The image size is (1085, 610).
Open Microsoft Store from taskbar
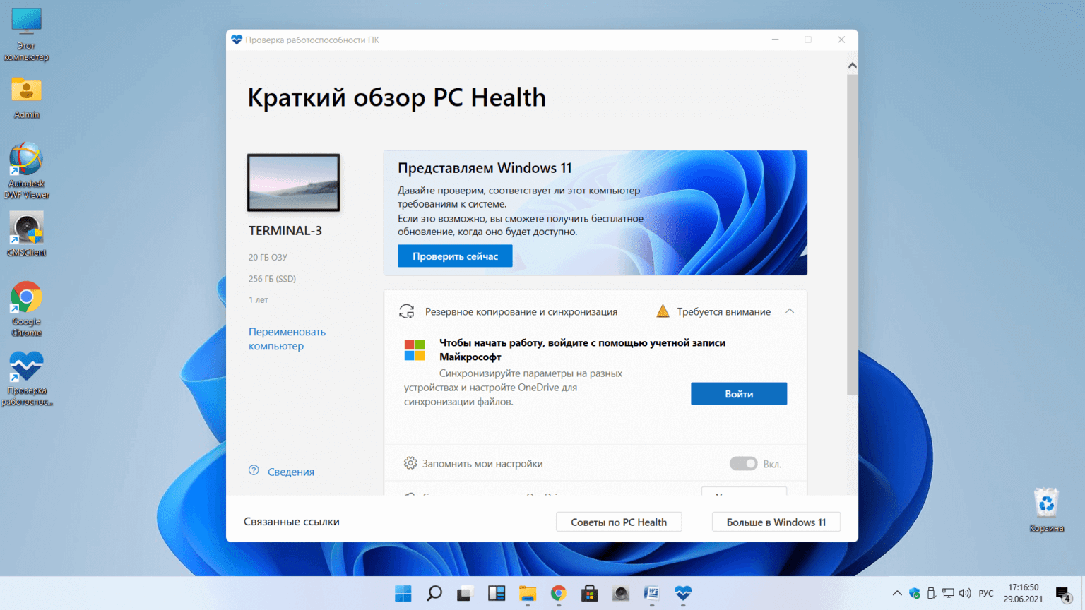[590, 593]
